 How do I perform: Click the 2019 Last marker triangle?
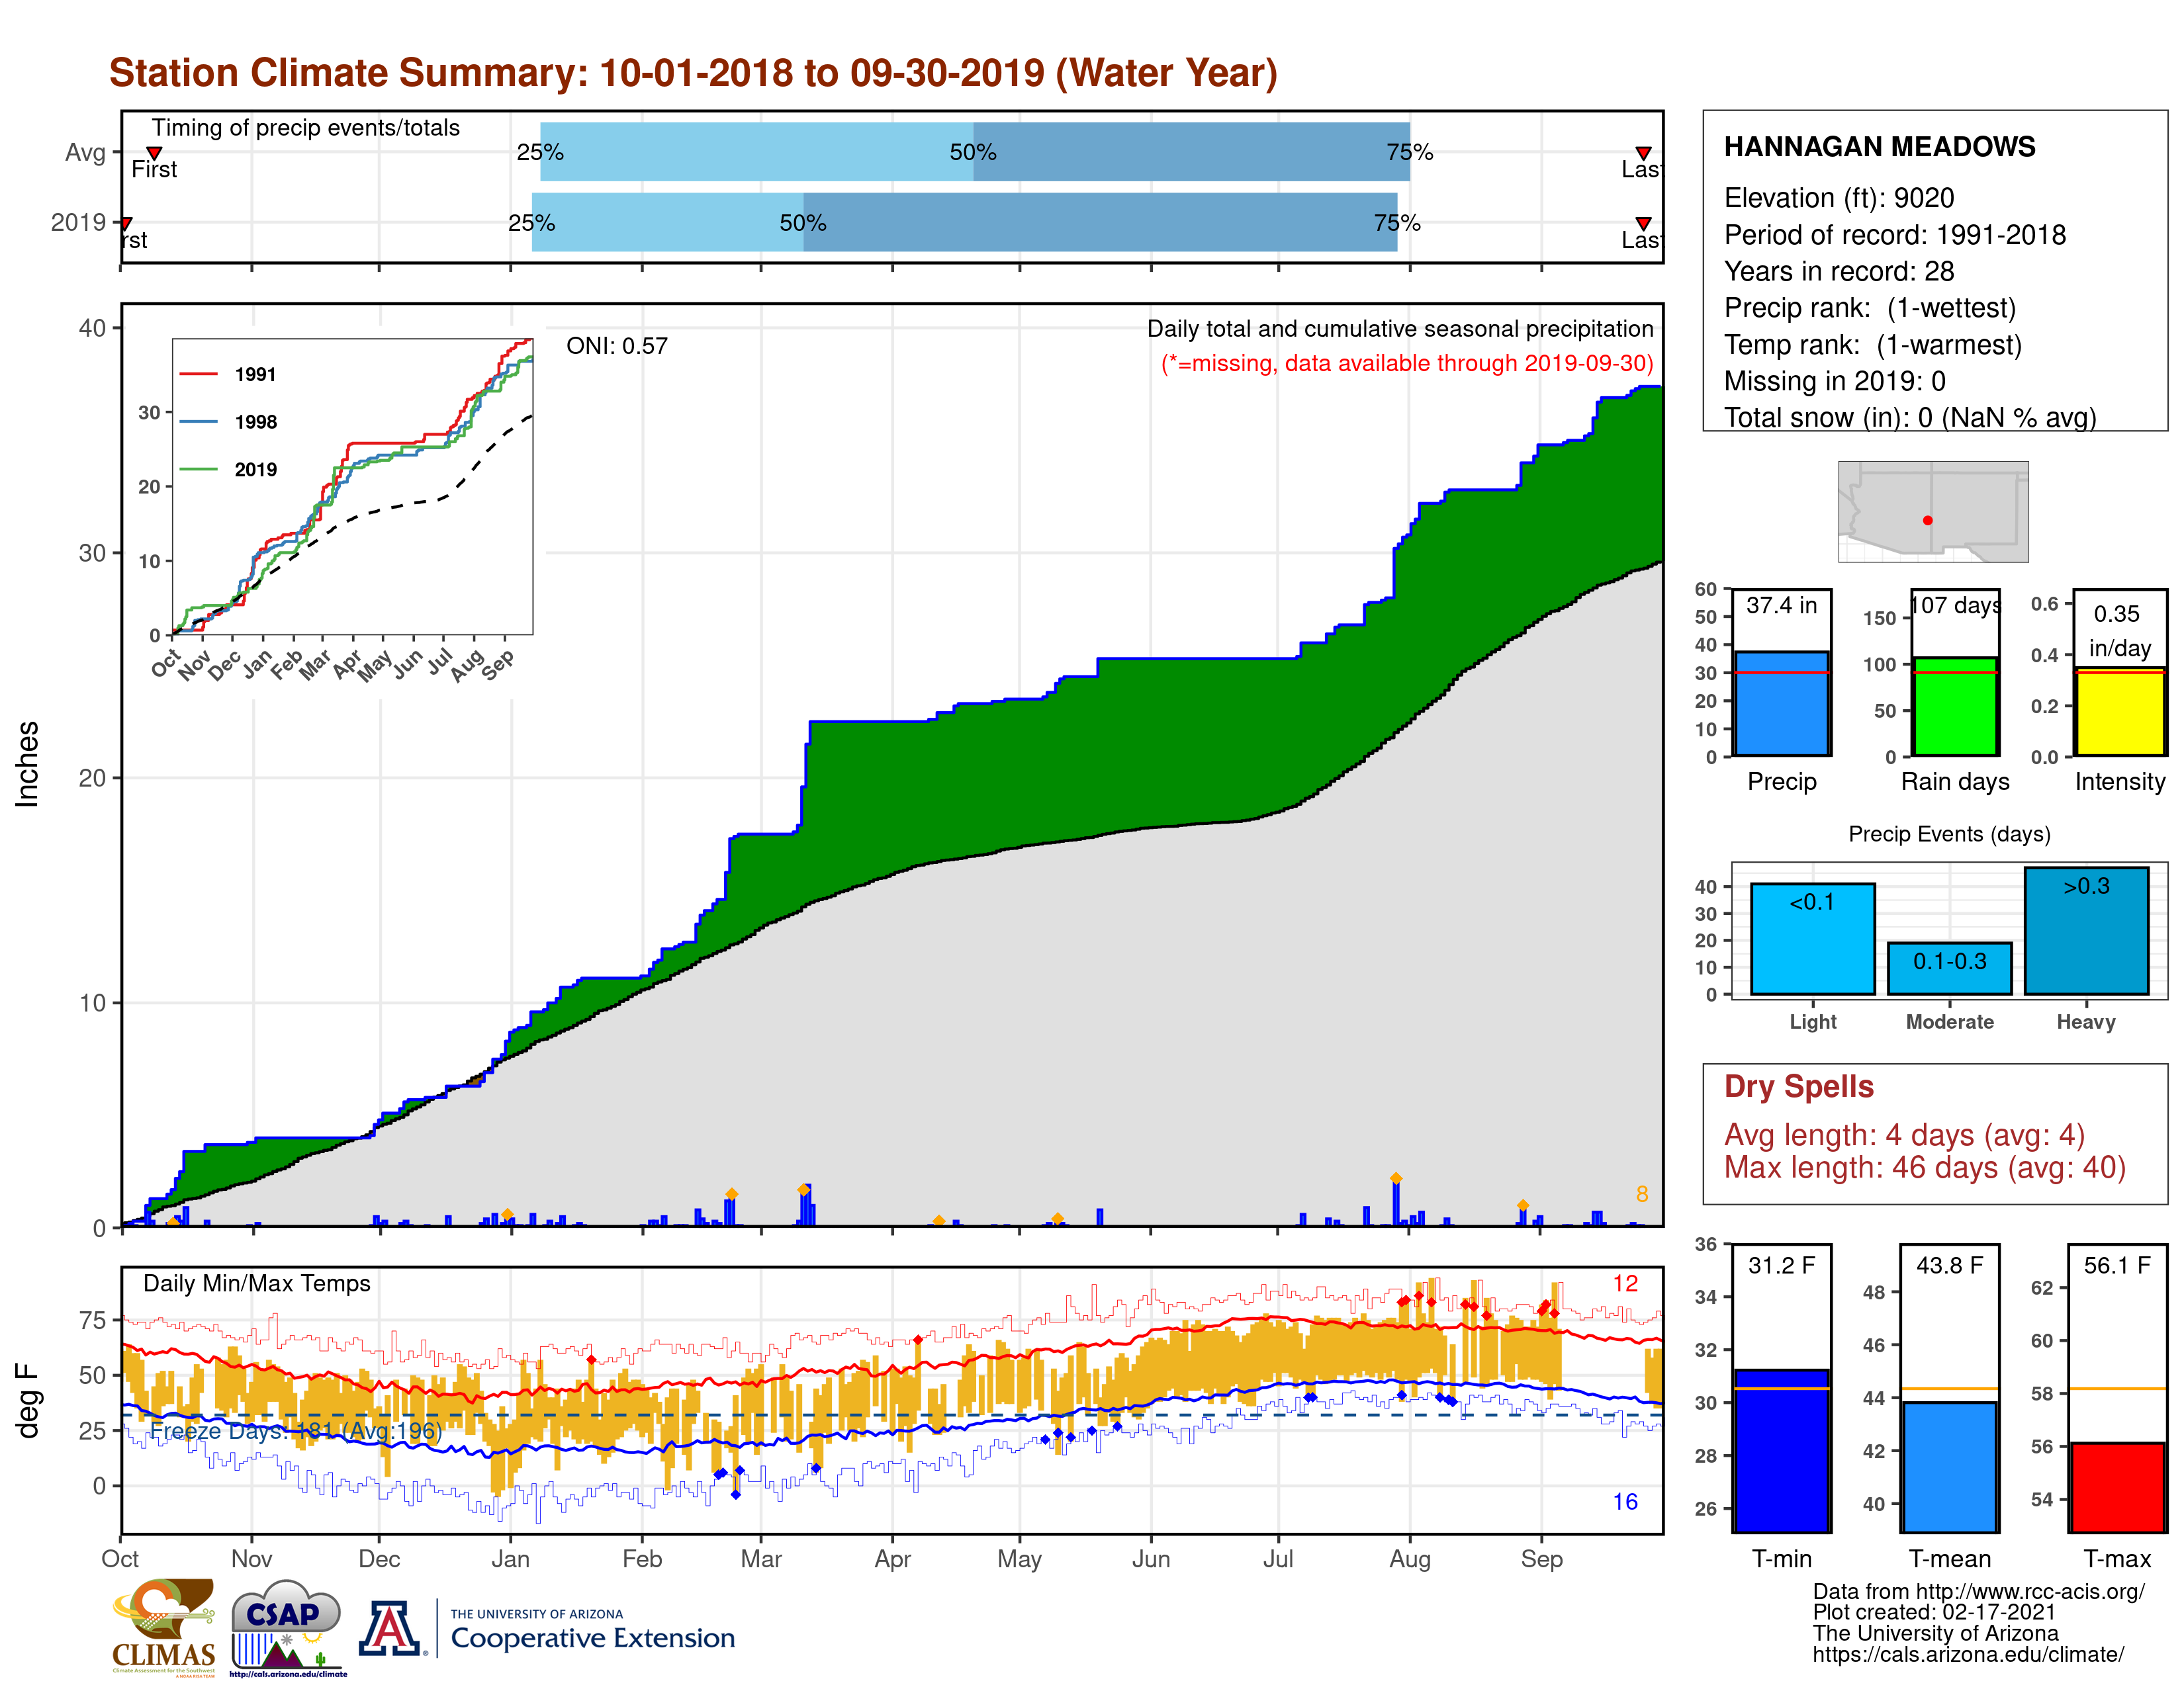(x=1643, y=223)
